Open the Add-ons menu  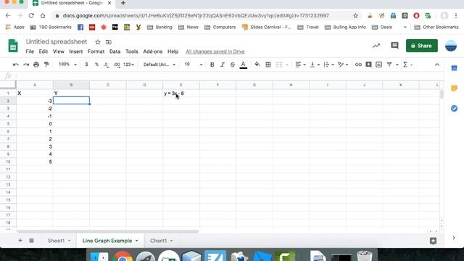click(x=153, y=51)
